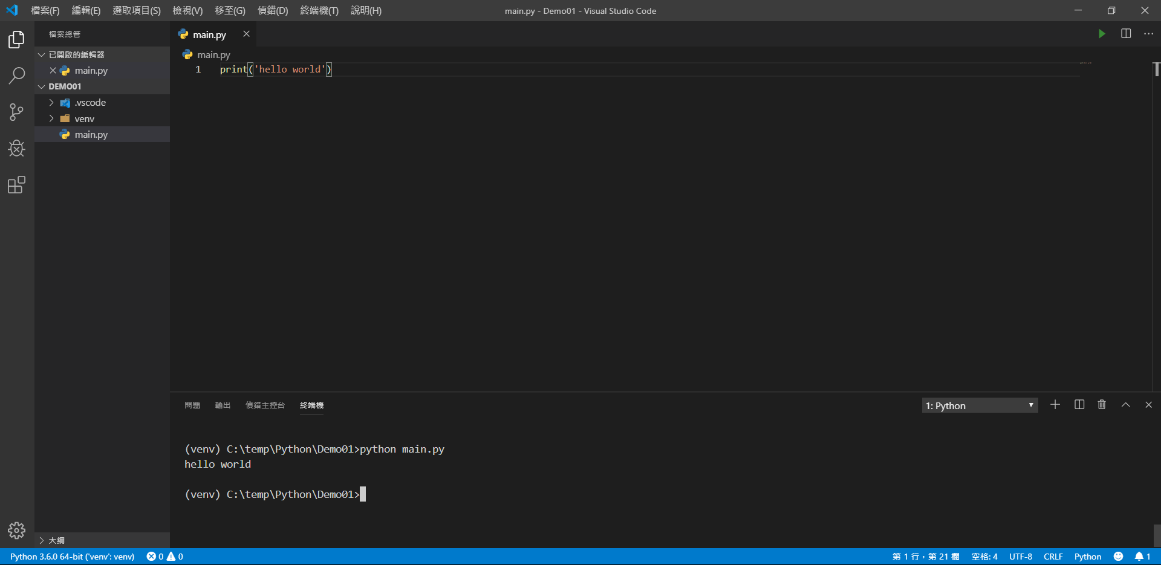Image resolution: width=1161 pixels, height=565 pixels.
Task: Create a new terminal with plus icon
Action: click(1055, 405)
